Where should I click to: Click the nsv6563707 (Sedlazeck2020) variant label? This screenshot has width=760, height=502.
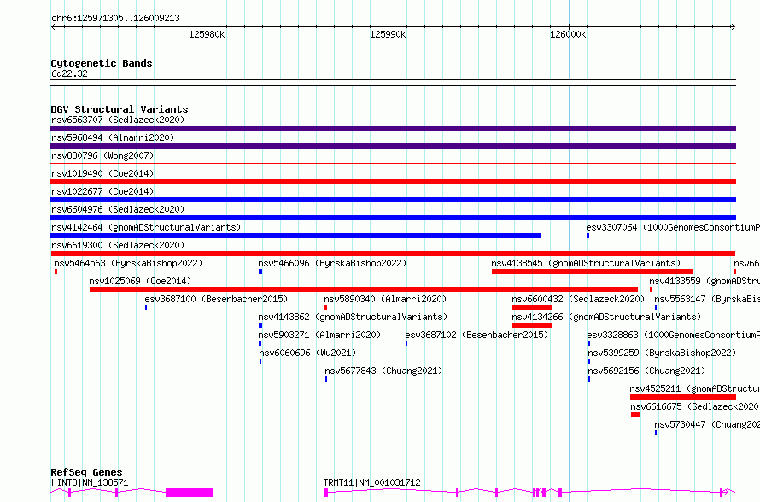click(118, 120)
